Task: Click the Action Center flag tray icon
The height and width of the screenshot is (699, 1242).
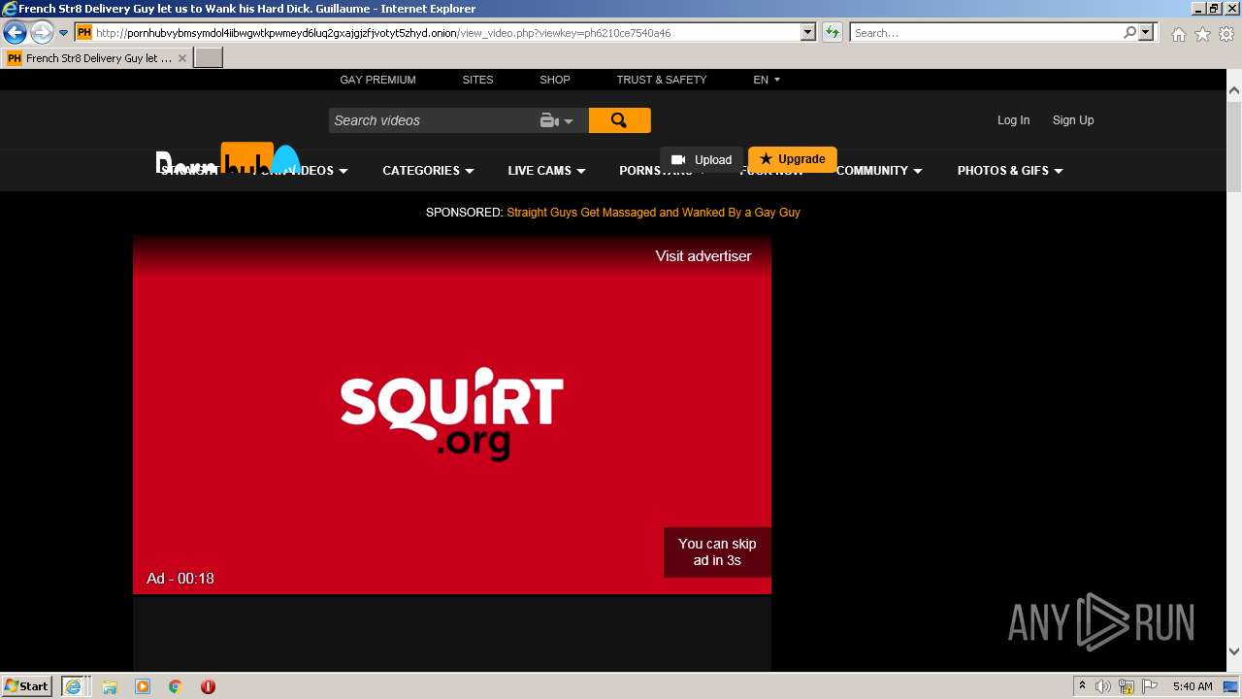Action: point(1150,686)
